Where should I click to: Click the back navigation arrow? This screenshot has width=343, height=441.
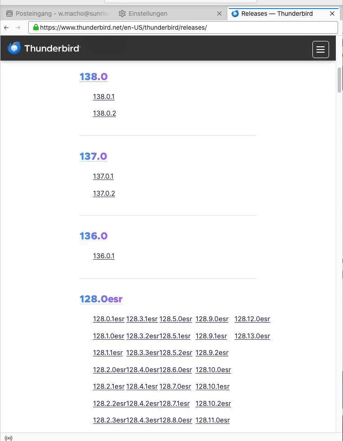tap(6, 27)
